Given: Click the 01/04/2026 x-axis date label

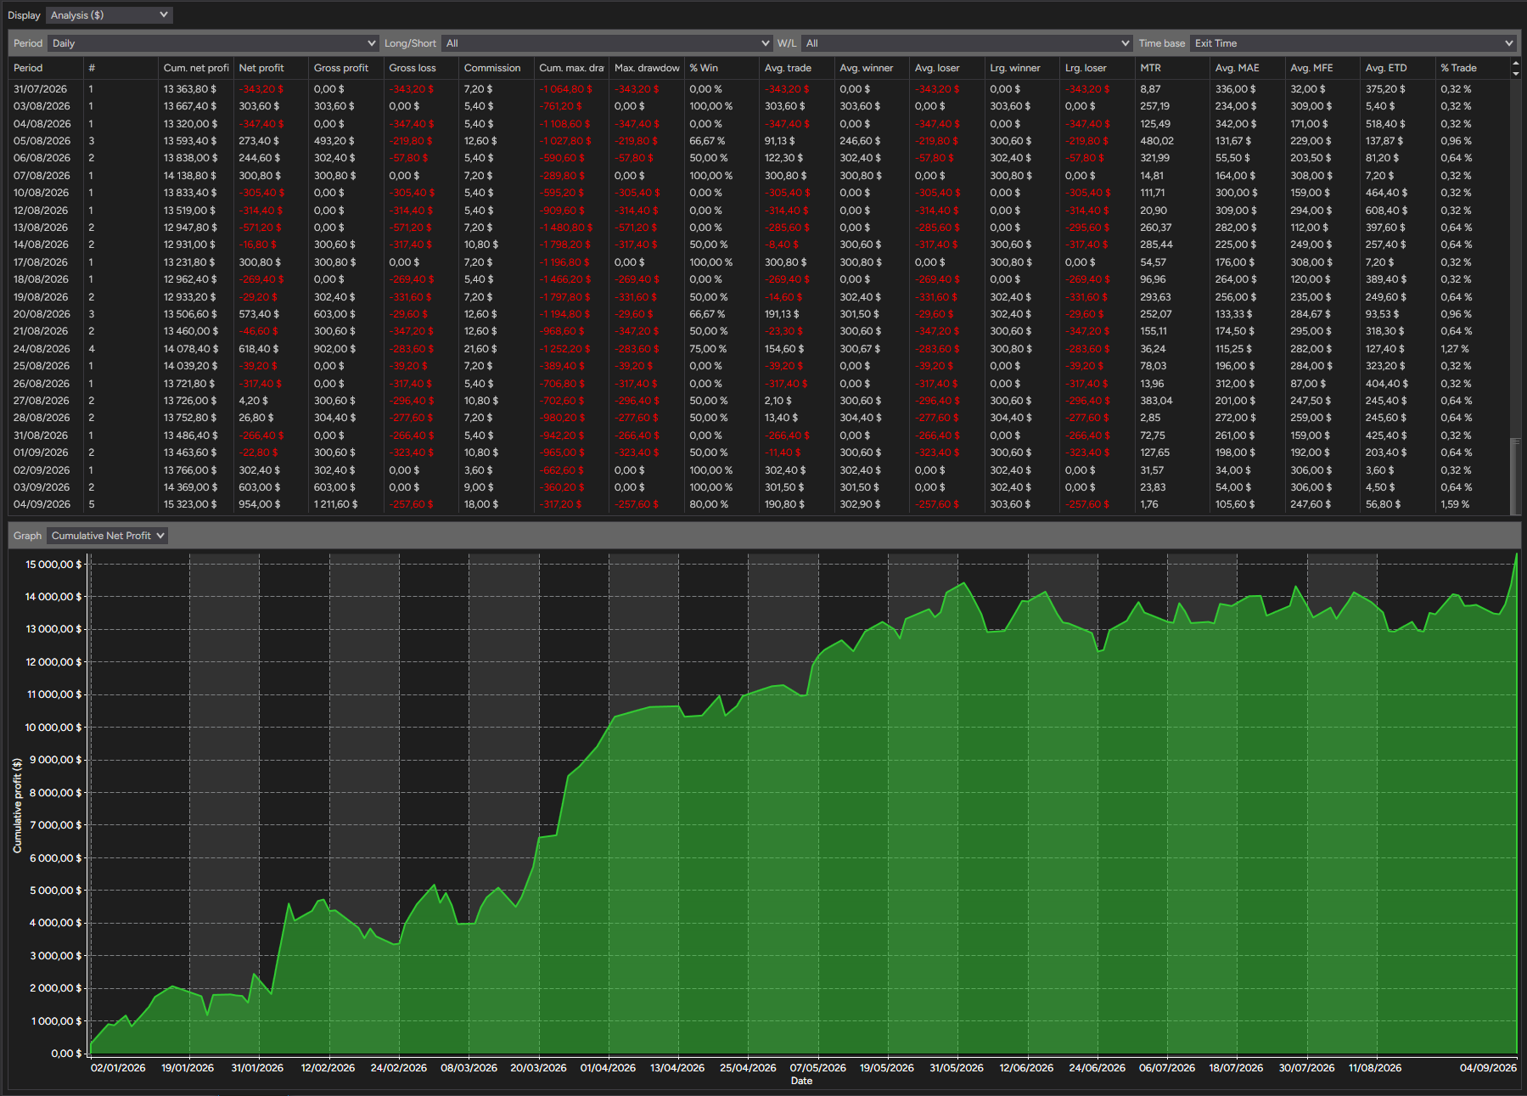Looking at the screenshot, I should click(x=608, y=1068).
